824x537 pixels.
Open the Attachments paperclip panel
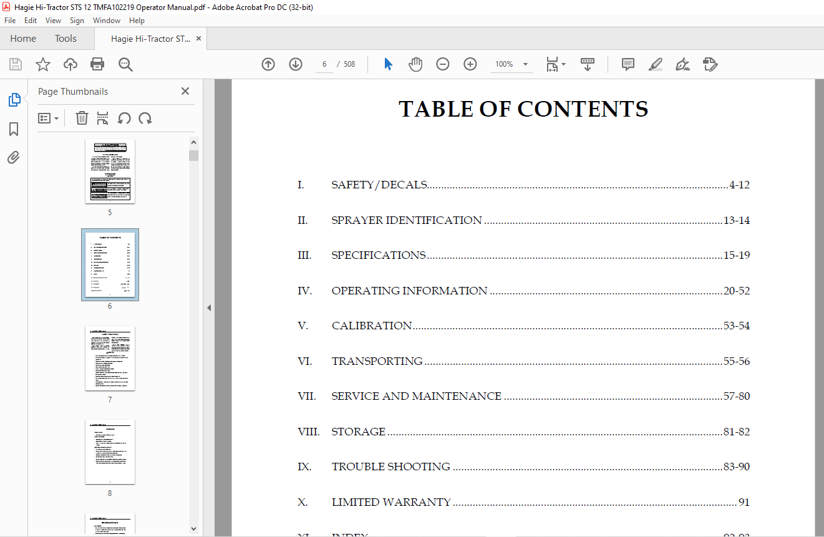pos(14,157)
